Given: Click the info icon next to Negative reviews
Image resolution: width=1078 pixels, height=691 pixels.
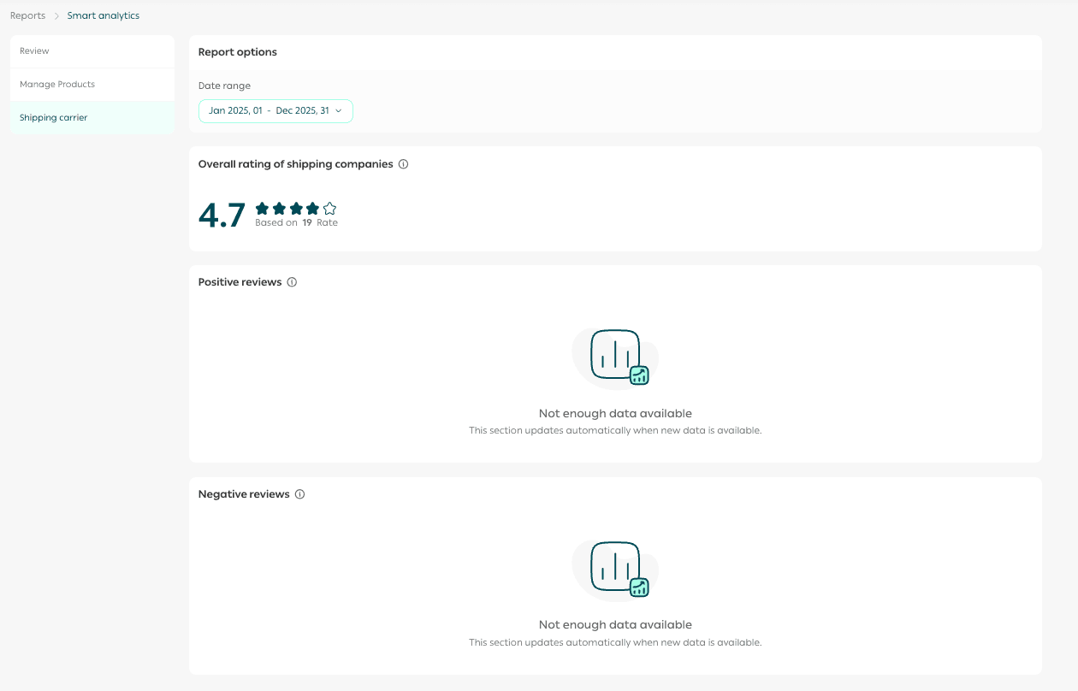Looking at the screenshot, I should click(x=299, y=494).
